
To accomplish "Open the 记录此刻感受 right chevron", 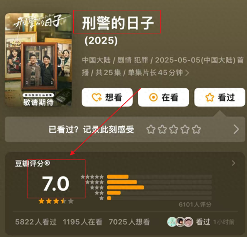I will tap(236, 129).
